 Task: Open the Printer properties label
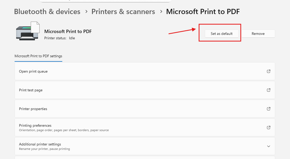[33, 109]
